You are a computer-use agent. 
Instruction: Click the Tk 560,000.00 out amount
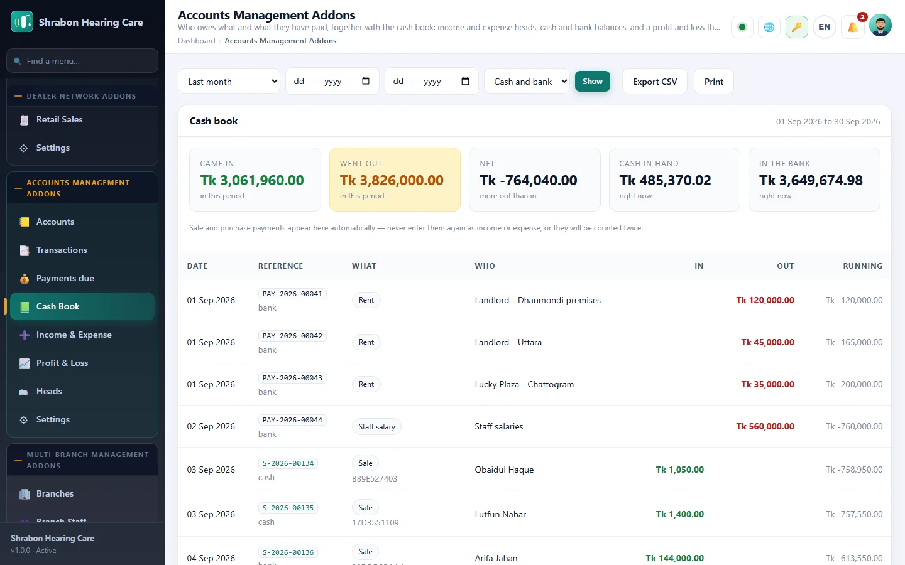click(765, 426)
